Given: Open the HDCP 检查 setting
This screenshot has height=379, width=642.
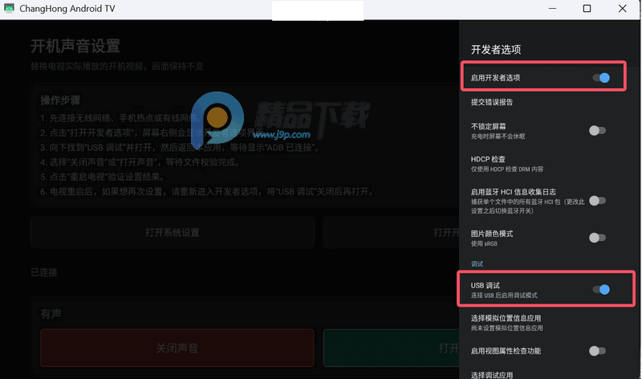Looking at the screenshot, I should (x=543, y=164).
